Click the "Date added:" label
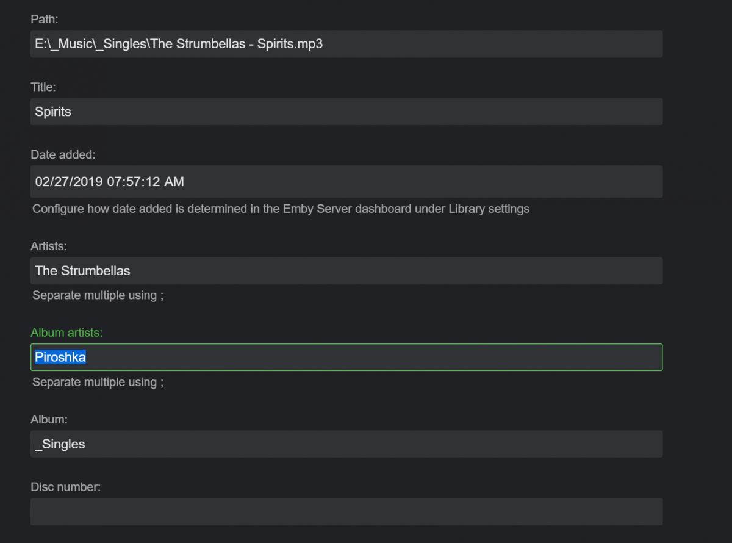This screenshot has width=732, height=543. [63, 155]
